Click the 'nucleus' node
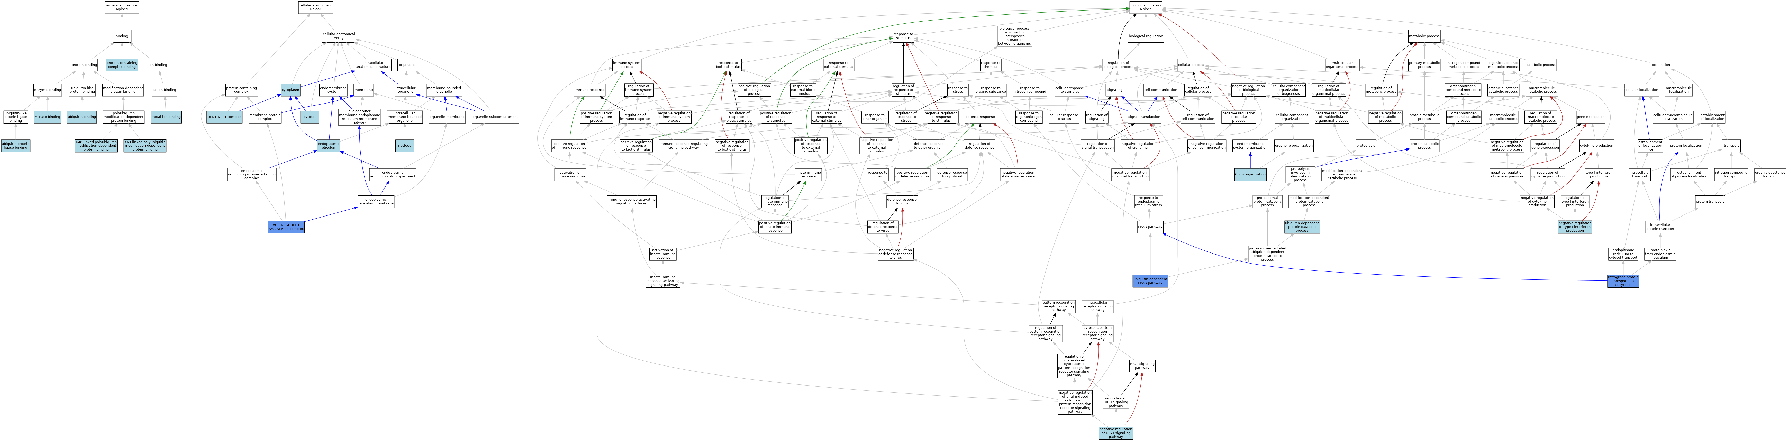Screen dimensions: 1788x441 click(405, 146)
